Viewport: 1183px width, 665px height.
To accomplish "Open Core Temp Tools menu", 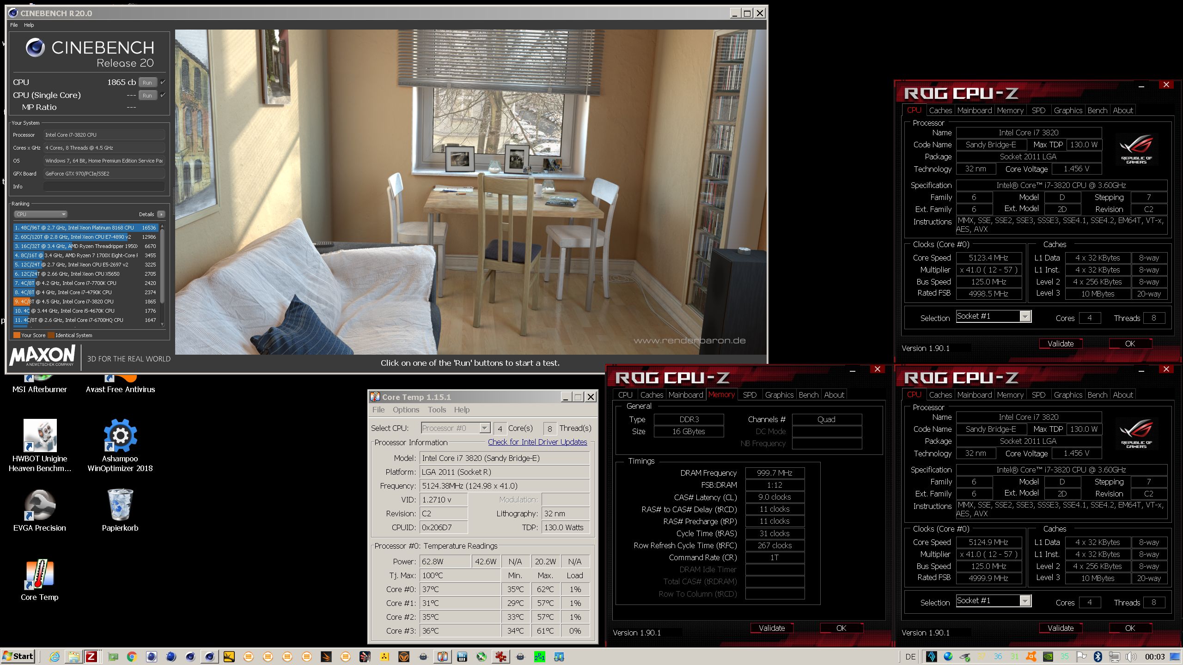I will click(437, 410).
